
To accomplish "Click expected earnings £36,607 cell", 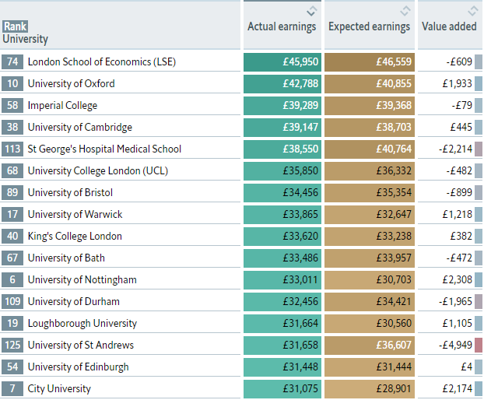I will point(370,345).
